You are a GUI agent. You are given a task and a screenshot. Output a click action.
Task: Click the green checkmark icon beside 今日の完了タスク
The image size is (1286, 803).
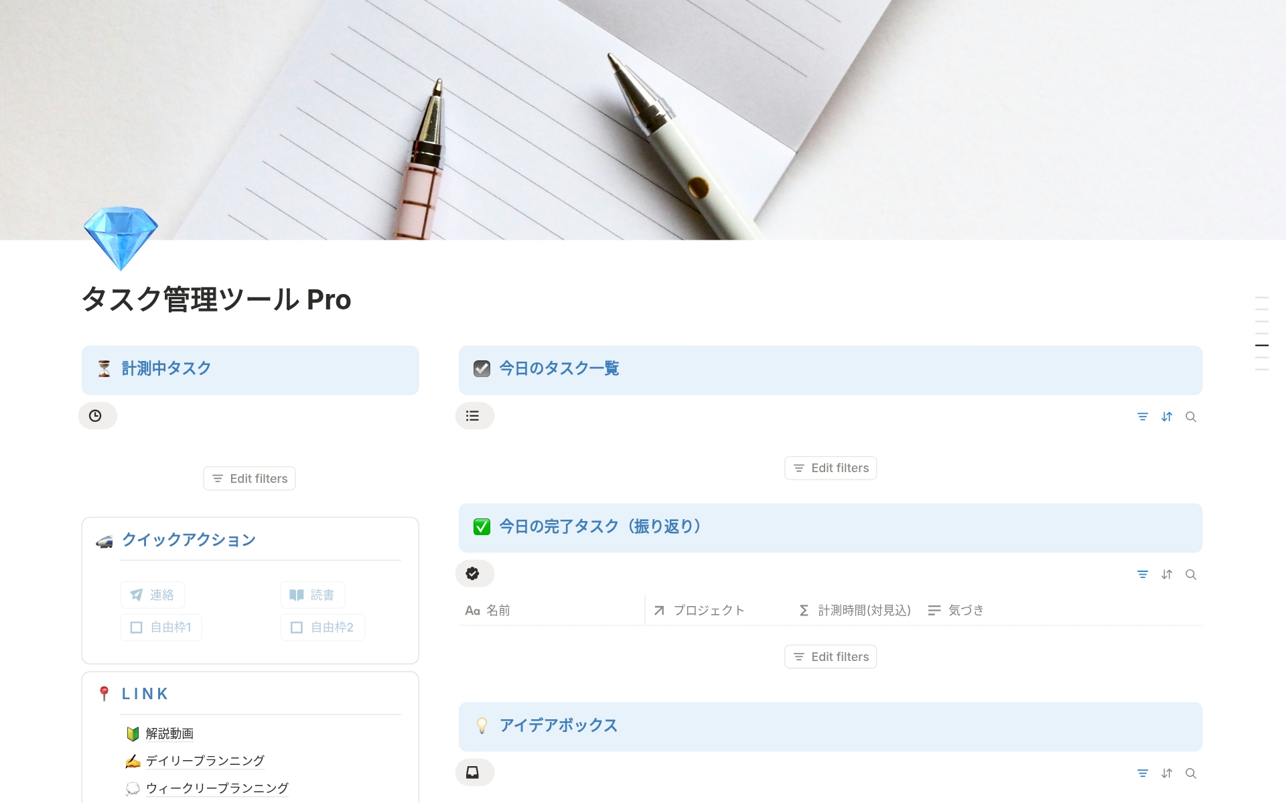pos(482,527)
